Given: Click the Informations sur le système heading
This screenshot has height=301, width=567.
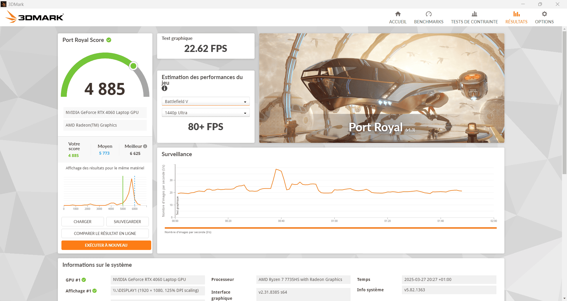Looking at the screenshot, I should (x=97, y=265).
